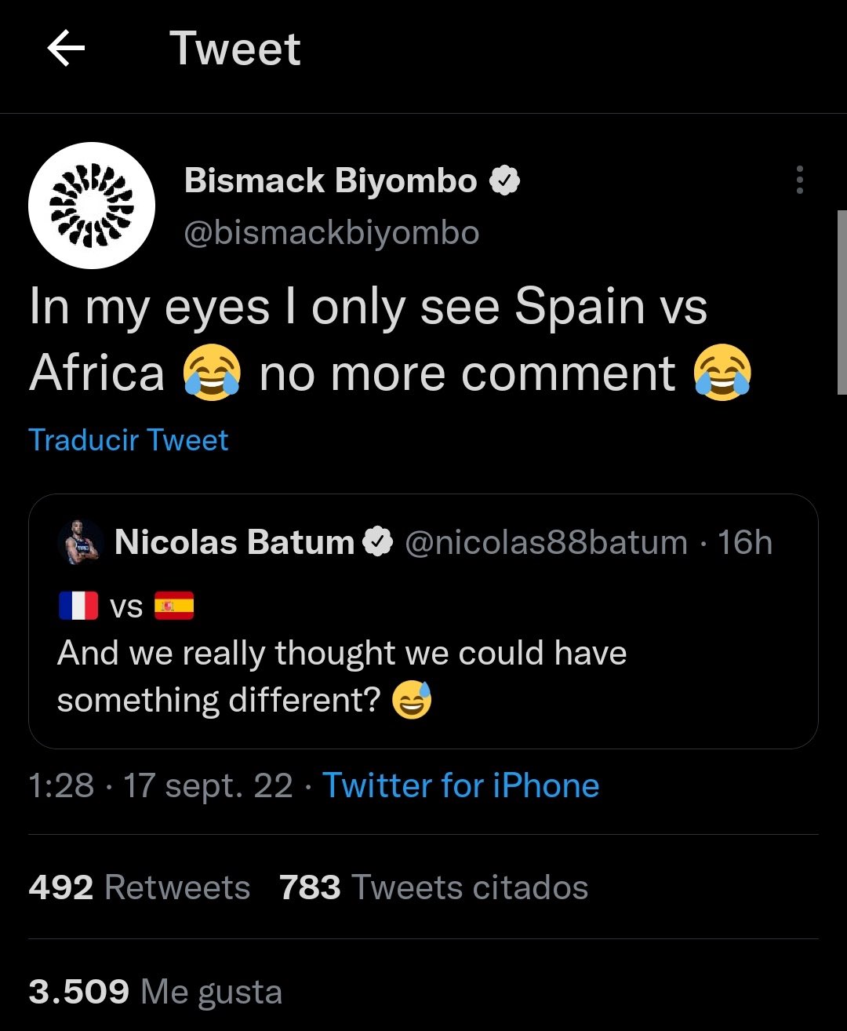847x1031 pixels.
Task: Open Bismack Biyombo's profile picture
Action: click(92, 206)
